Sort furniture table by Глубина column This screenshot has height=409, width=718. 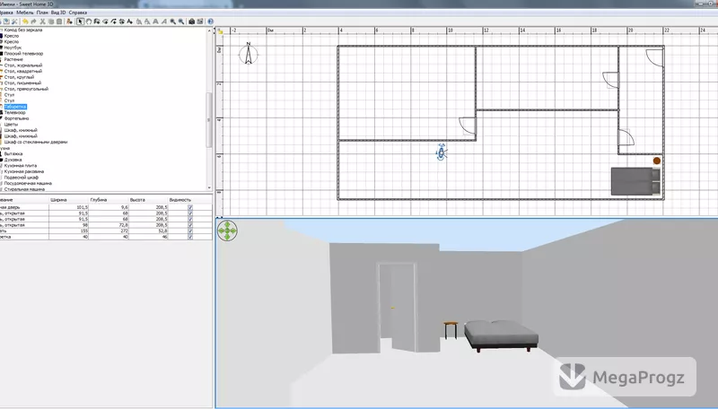[108, 200]
